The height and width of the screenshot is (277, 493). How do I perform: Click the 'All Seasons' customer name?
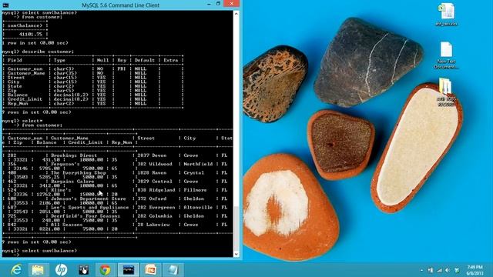point(66,225)
